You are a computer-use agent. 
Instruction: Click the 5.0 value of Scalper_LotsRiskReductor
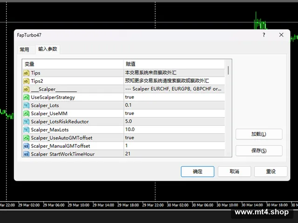pos(129,121)
